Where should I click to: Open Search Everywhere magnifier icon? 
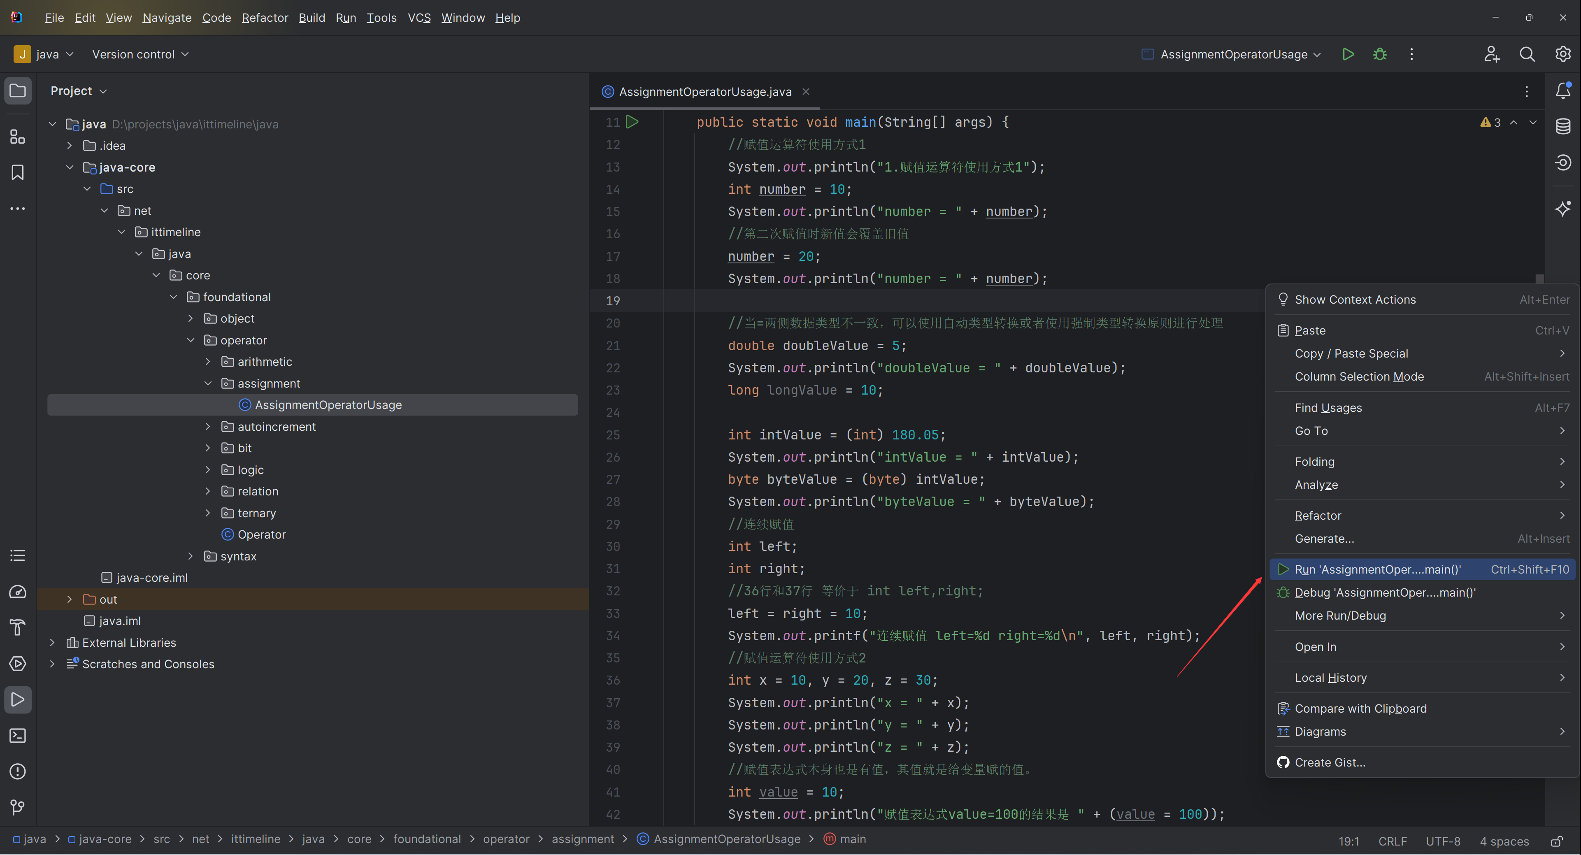[x=1527, y=54]
